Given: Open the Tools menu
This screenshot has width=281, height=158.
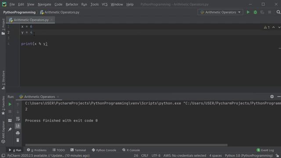Looking at the screenshot, I should (94, 4).
